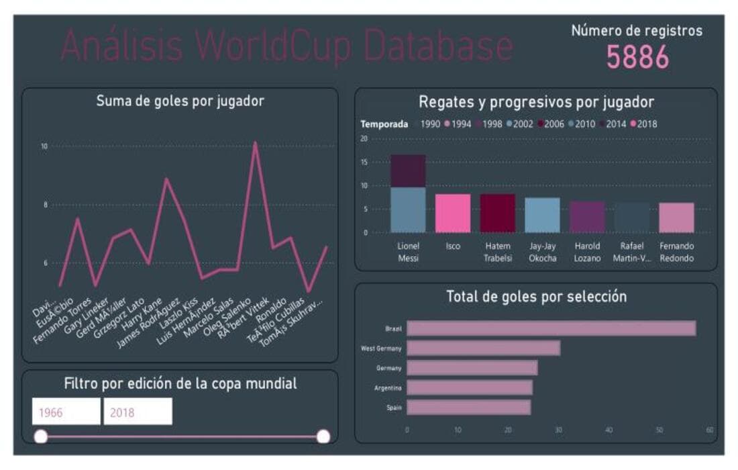Screen dimensions: 738x470
Task: Click the West Germany axis label
Action: pyautogui.click(x=381, y=348)
